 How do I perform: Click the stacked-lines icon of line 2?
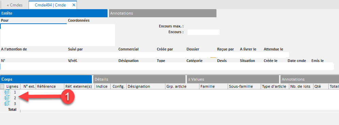pos(7,98)
